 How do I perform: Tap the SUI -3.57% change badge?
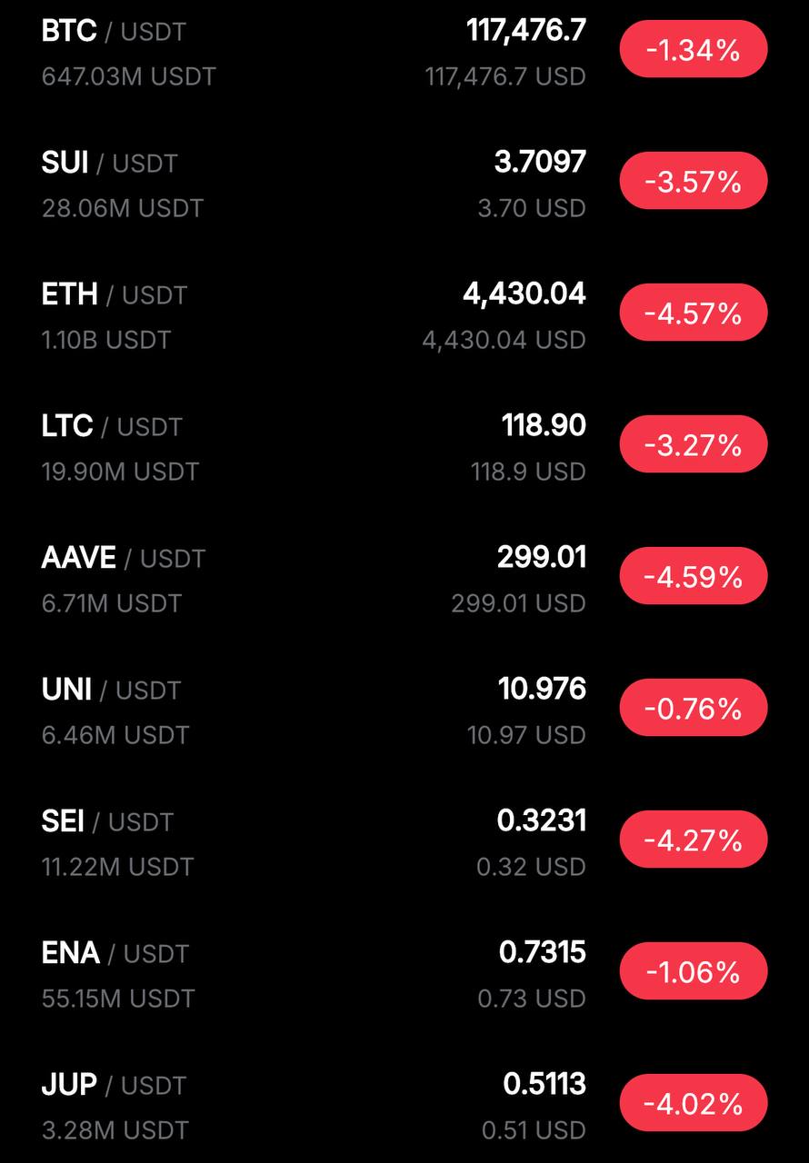(x=694, y=181)
